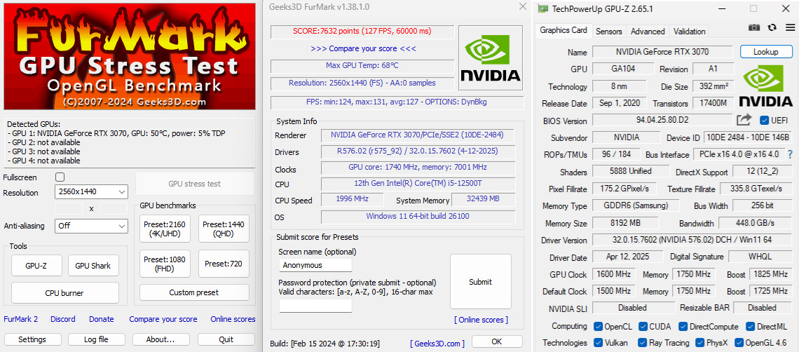Toggle the Fullscreen checkbox in FurMark
Screen dimensions: 799x352
(60, 177)
